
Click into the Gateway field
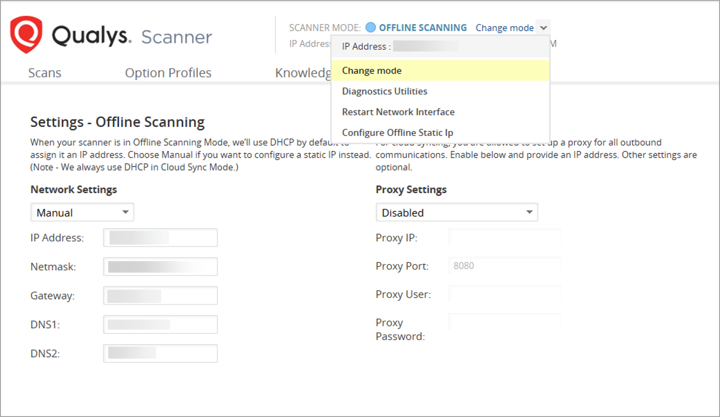pyautogui.click(x=160, y=296)
